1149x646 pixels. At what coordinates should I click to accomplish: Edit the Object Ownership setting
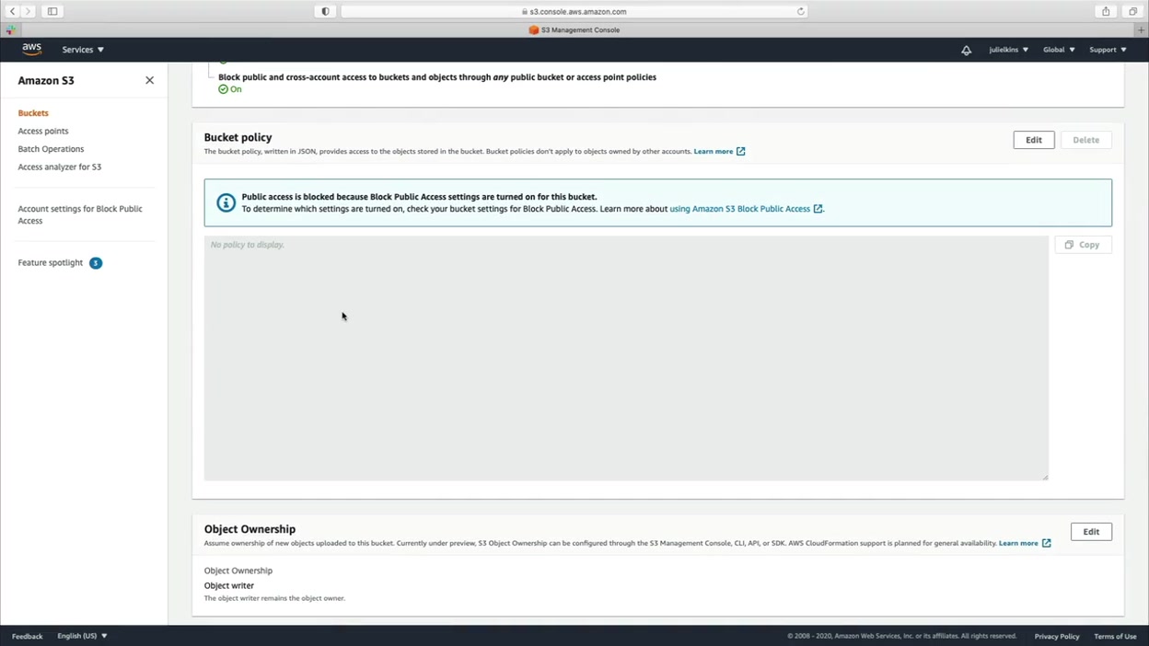(x=1091, y=532)
